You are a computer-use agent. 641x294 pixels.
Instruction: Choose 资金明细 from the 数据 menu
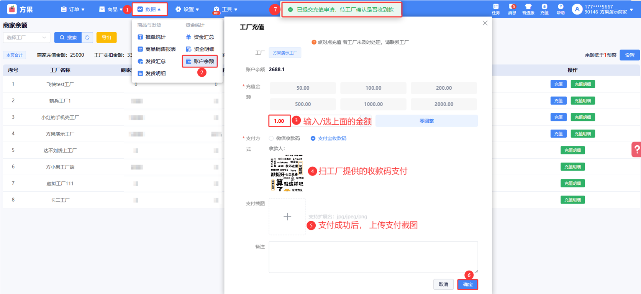pos(200,49)
